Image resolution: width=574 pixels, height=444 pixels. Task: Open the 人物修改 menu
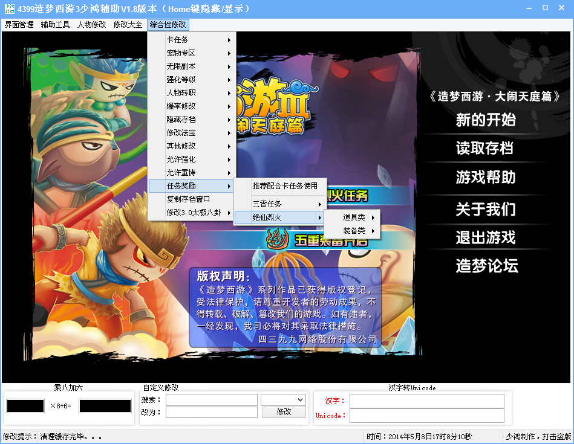pyautogui.click(x=91, y=25)
